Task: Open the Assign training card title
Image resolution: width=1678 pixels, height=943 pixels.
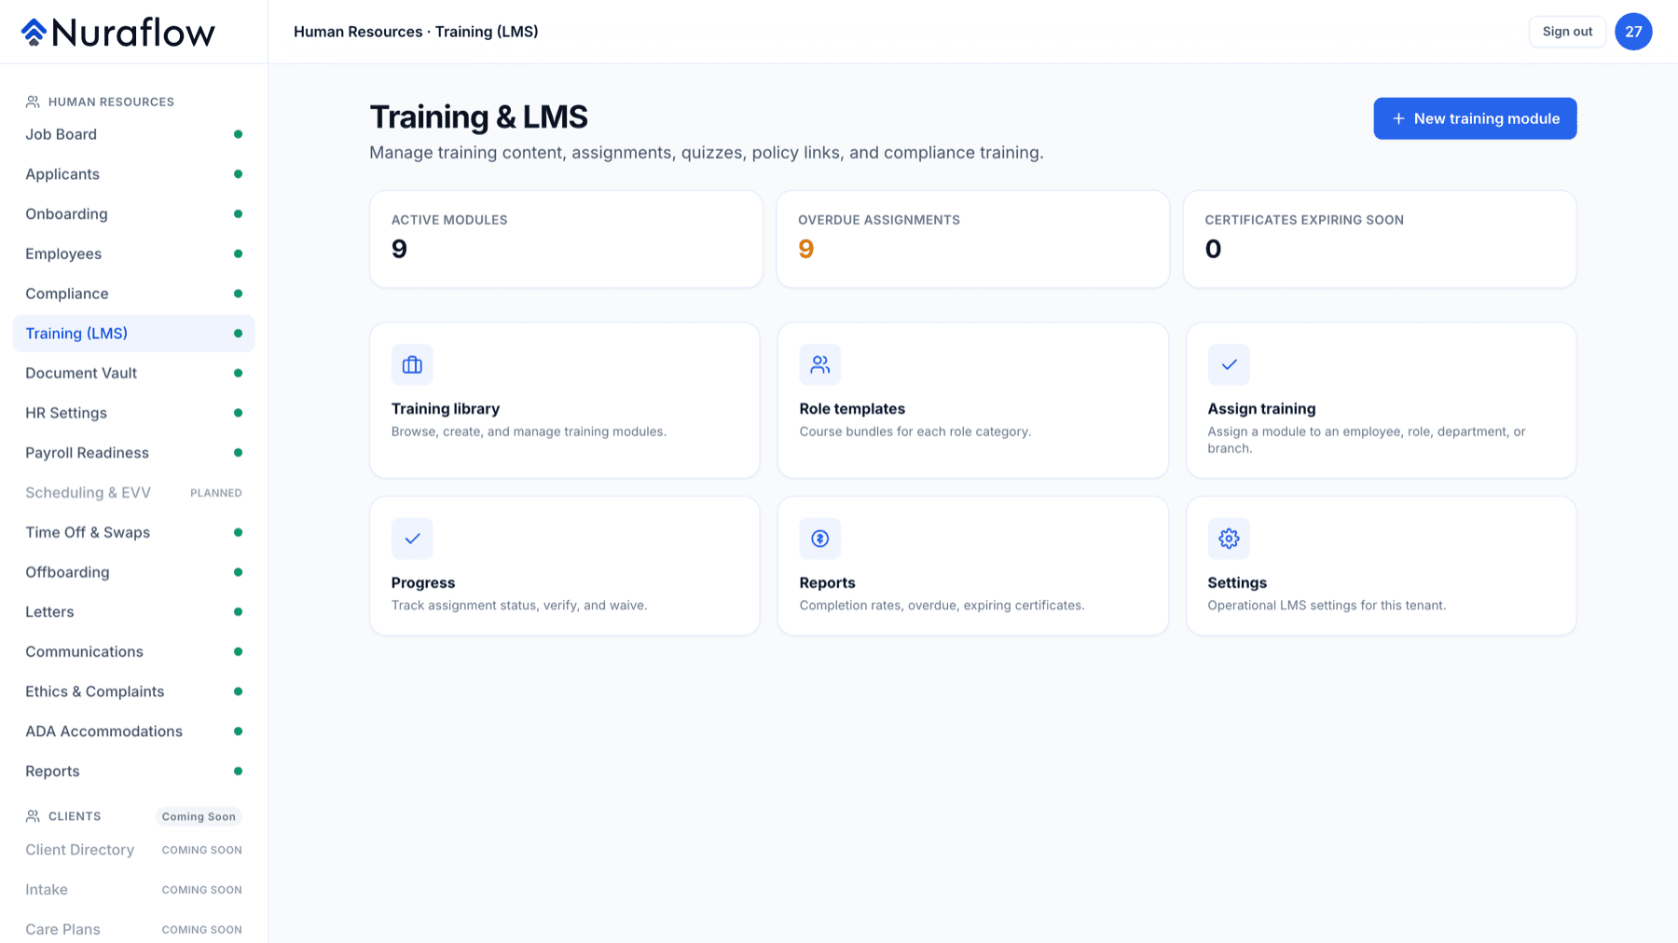Action: pos(1261,409)
